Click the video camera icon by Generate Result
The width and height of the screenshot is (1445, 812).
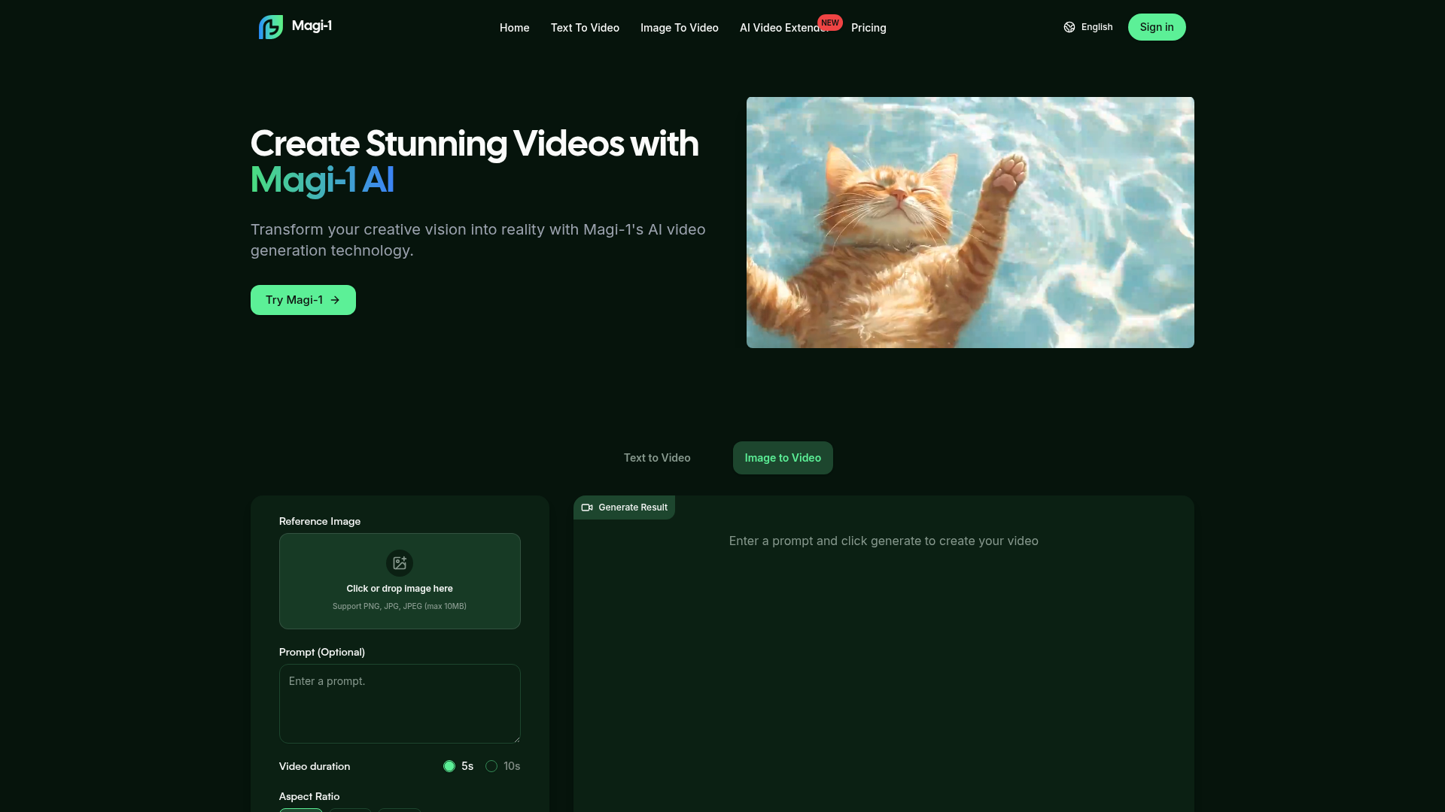(587, 507)
